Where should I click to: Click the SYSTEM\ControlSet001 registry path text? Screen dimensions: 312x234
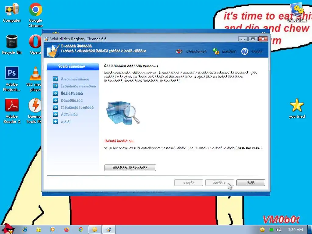[183, 148]
